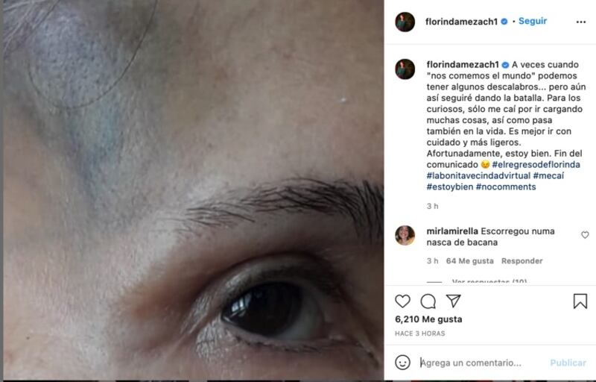Follow the account via Seguir
The height and width of the screenshot is (382, 596).
pos(533,22)
